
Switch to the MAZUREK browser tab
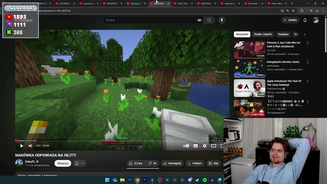[x=206, y=4]
